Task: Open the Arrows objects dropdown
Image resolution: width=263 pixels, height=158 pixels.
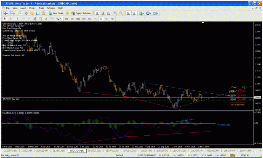Action: [58, 19]
